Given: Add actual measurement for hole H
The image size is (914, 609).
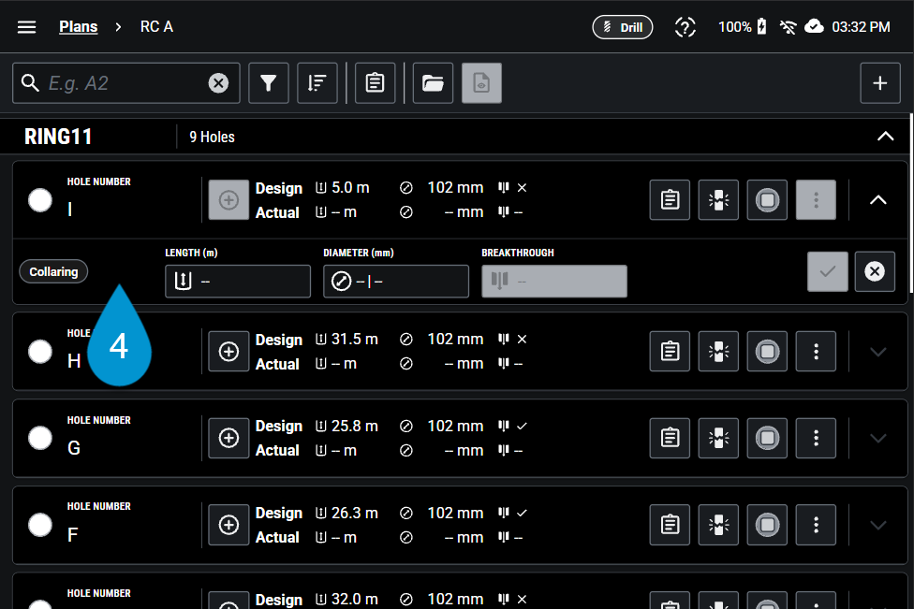Looking at the screenshot, I should [x=228, y=352].
